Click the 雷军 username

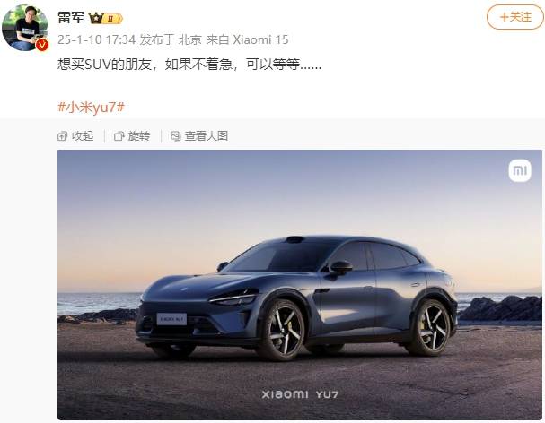point(71,17)
